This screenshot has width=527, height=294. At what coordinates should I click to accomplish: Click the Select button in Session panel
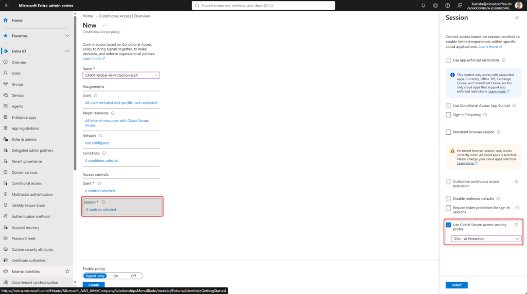(x=456, y=285)
